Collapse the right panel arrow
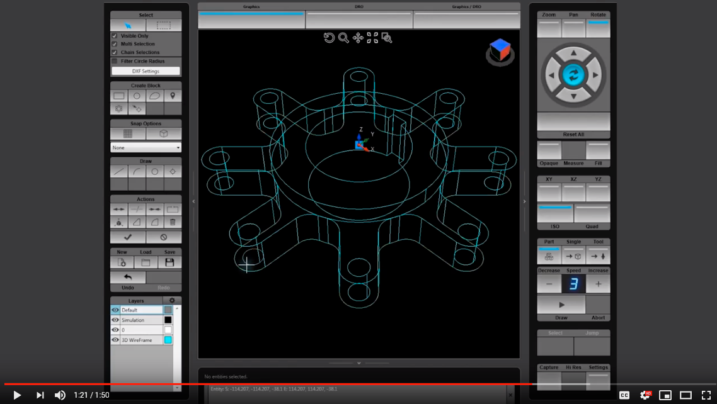Screen dimensions: 717x404 [524, 201]
